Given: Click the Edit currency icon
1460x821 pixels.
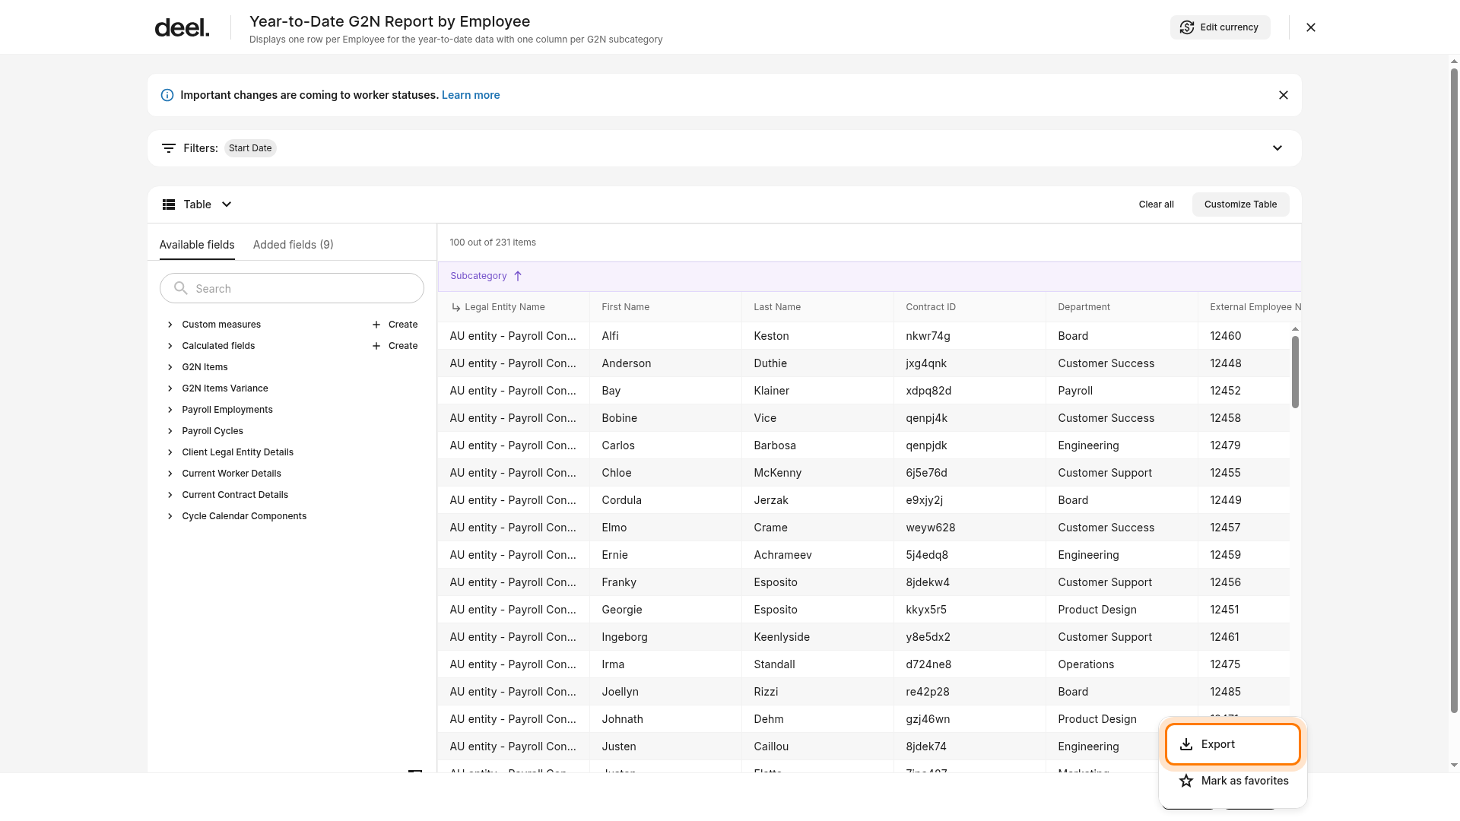Looking at the screenshot, I should [1186, 27].
